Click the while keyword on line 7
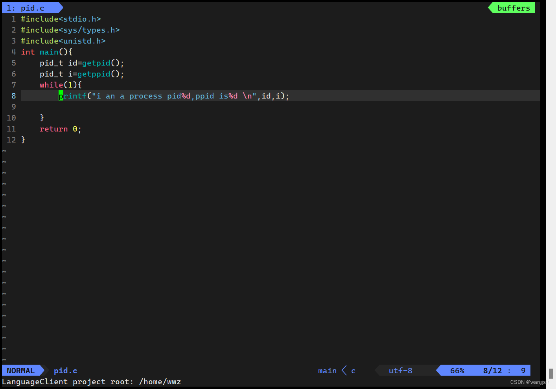The image size is (556, 389). pos(51,85)
